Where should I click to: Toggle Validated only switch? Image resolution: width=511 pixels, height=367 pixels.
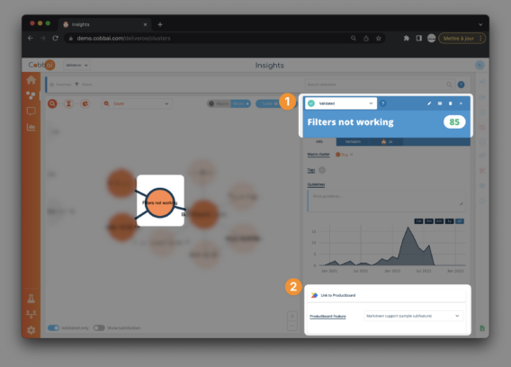53,328
